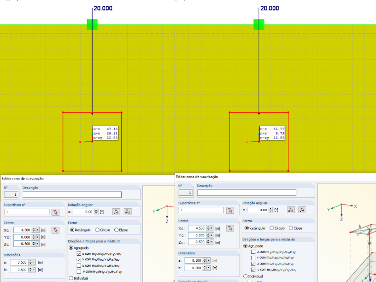Open the Xc value arrow menu, right dialog
Image resolution: width=376 pixels, height=282 pixels.
(212, 228)
